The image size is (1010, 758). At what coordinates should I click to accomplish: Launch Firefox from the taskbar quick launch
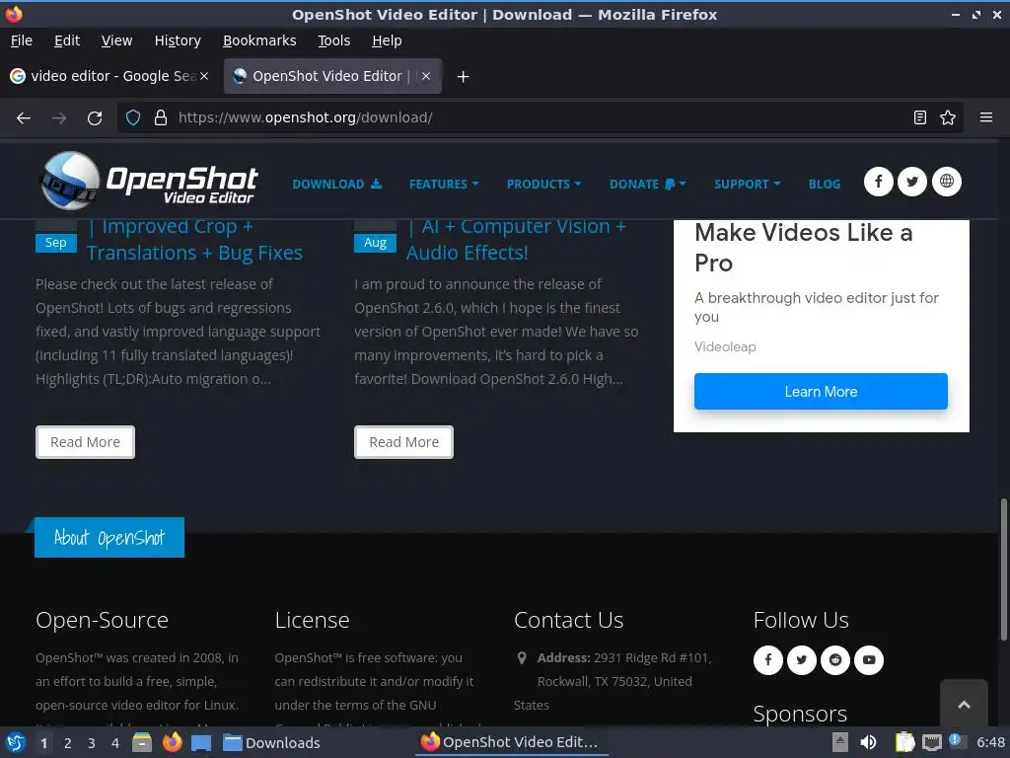[x=172, y=742]
